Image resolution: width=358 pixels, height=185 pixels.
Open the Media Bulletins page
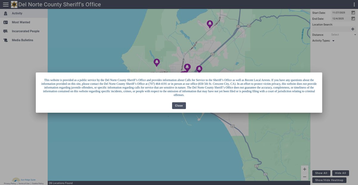coord(24,40)
